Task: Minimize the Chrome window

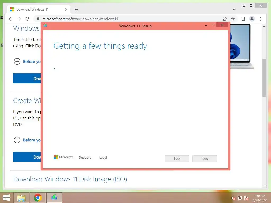Action: (244, 6)
